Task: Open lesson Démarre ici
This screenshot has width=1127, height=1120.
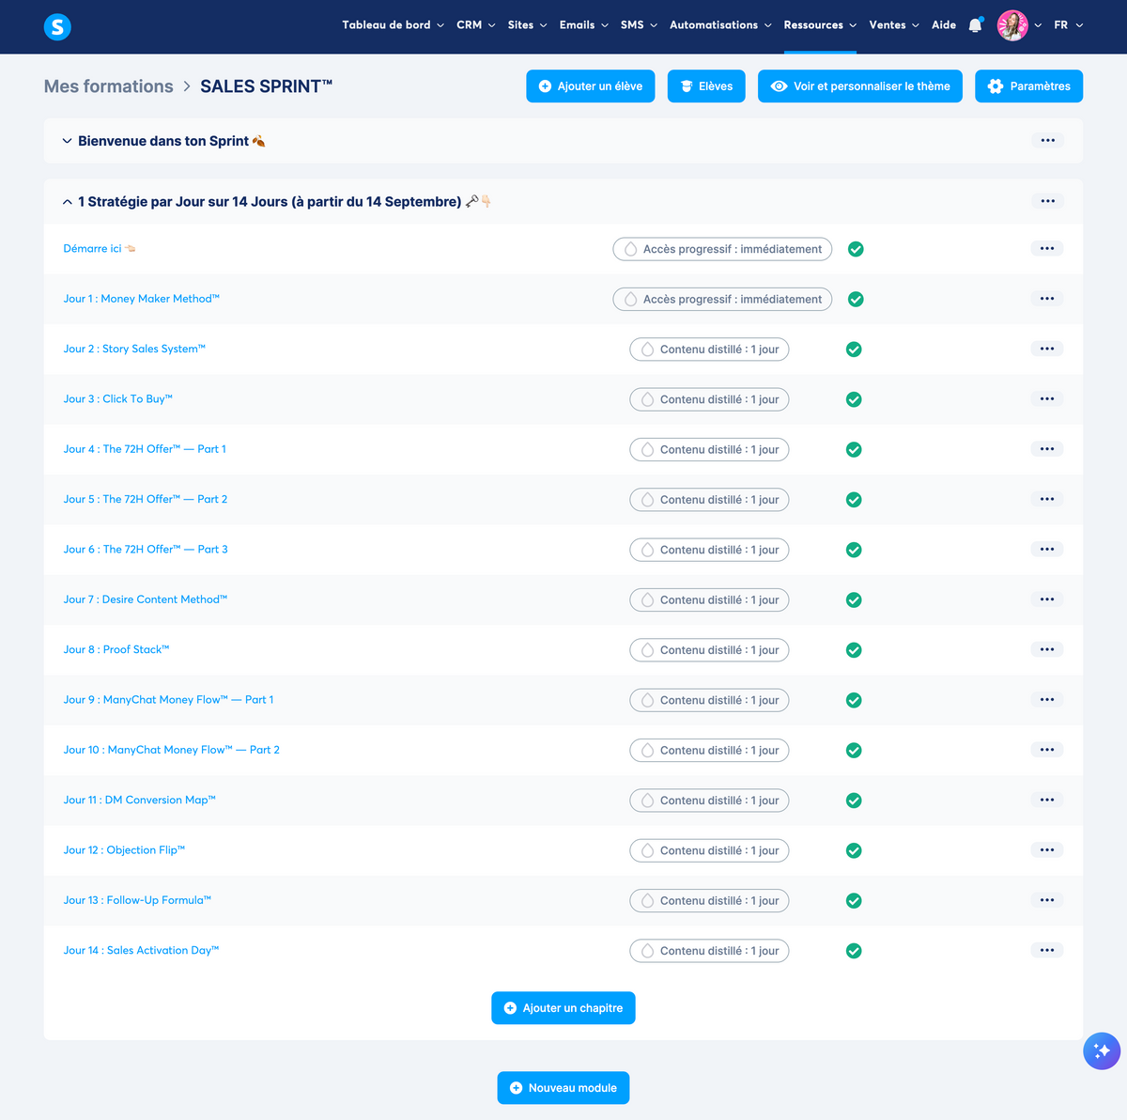Action: (100, 249)
